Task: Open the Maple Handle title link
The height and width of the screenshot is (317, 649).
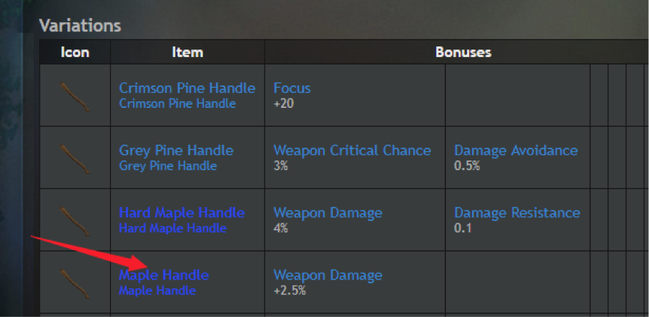Action: (164, 275)
